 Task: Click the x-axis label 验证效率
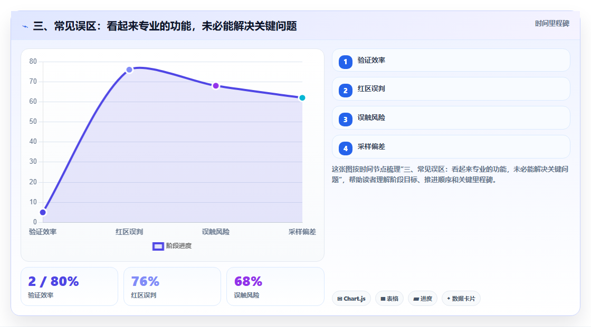coord(43,232)
